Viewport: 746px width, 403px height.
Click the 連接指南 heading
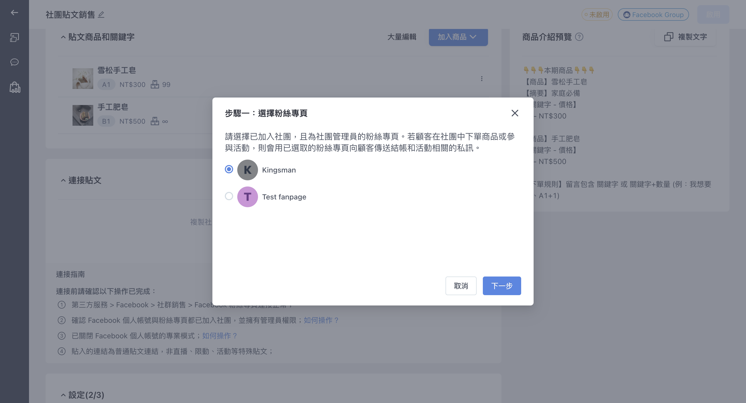coord(70,274)
